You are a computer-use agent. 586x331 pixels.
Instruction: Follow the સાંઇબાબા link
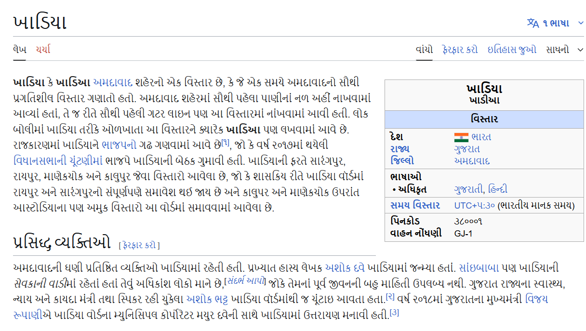(479, 267)
